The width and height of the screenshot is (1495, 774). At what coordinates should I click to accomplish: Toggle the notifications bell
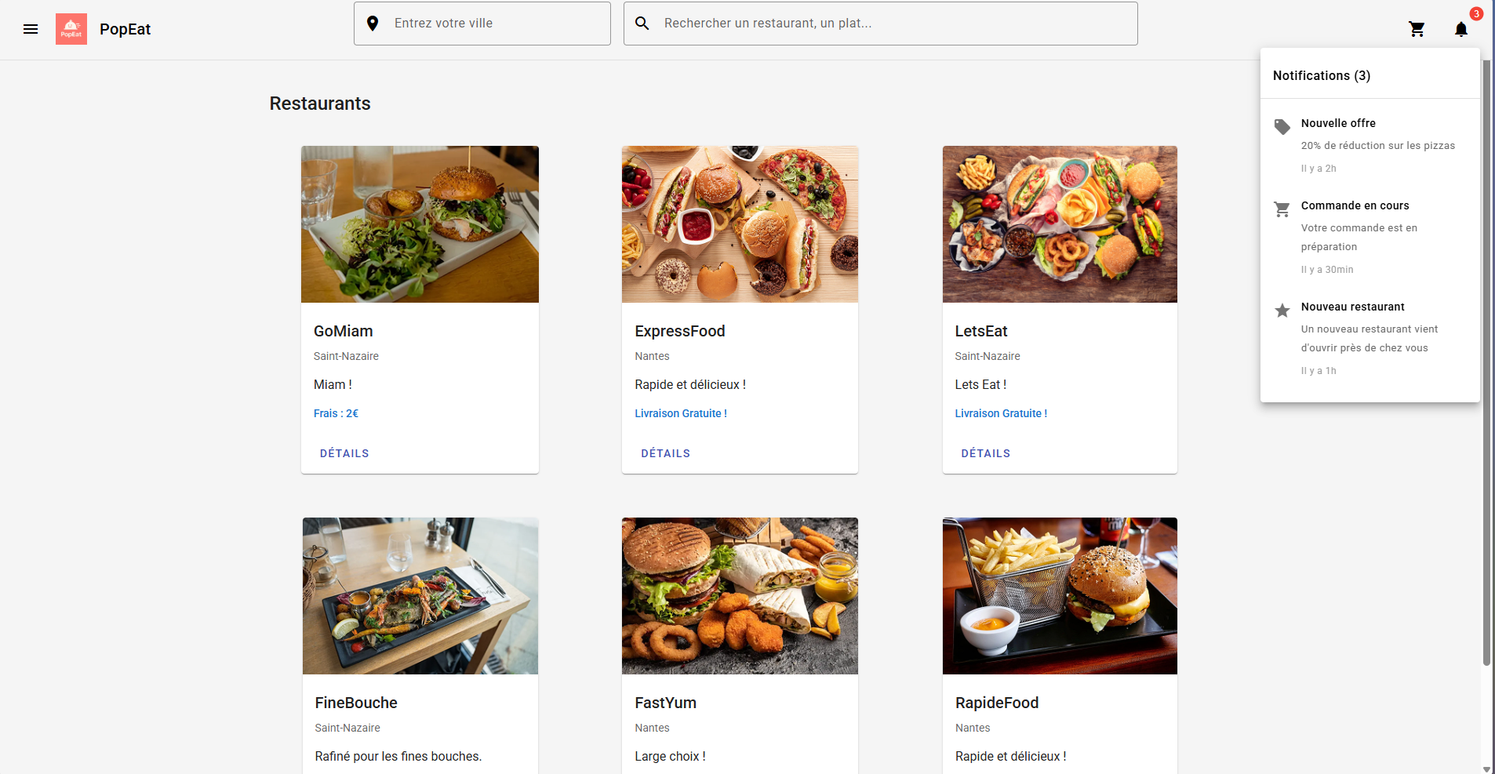pos(1460,29)
